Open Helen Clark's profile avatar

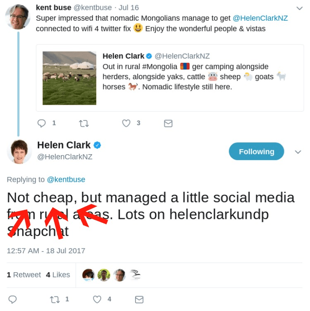19,152
